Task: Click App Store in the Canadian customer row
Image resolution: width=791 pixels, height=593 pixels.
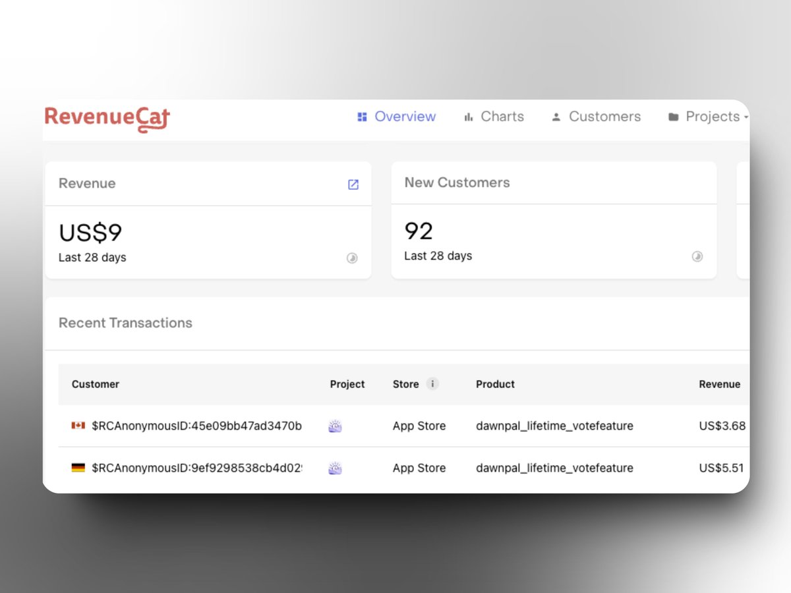Action: tap(419, 426)
